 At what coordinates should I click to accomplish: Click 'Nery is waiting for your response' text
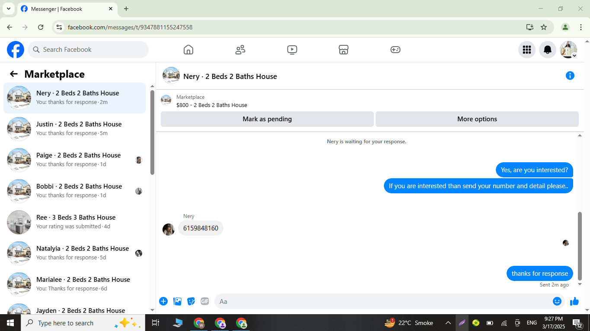[x=367, y=142]
